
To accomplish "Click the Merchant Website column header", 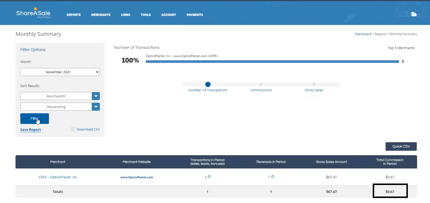I will click(x=136, y=162).
